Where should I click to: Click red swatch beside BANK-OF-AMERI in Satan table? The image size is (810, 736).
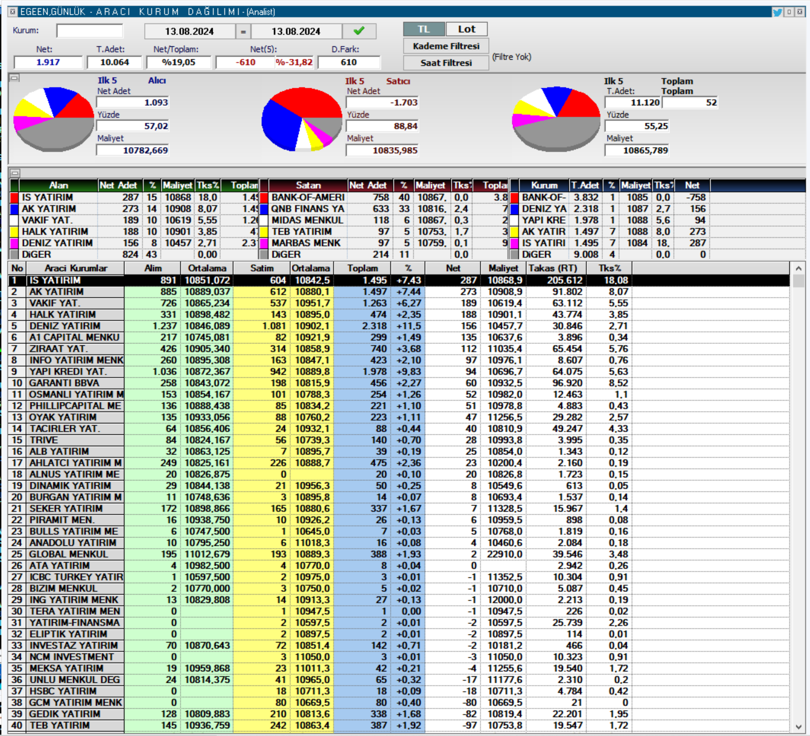click(x=264, y=198)
